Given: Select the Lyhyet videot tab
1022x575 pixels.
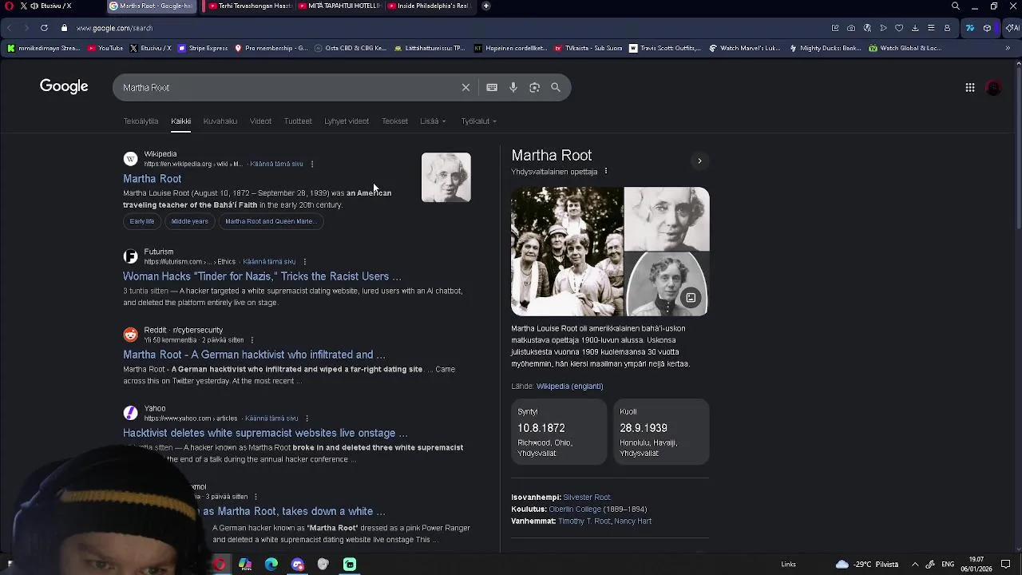Looking at the screenshot, I should pyautogui.click(x=347, y=121).
